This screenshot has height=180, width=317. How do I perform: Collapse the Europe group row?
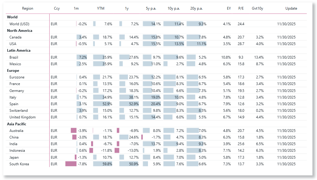[x=13, y=71]
